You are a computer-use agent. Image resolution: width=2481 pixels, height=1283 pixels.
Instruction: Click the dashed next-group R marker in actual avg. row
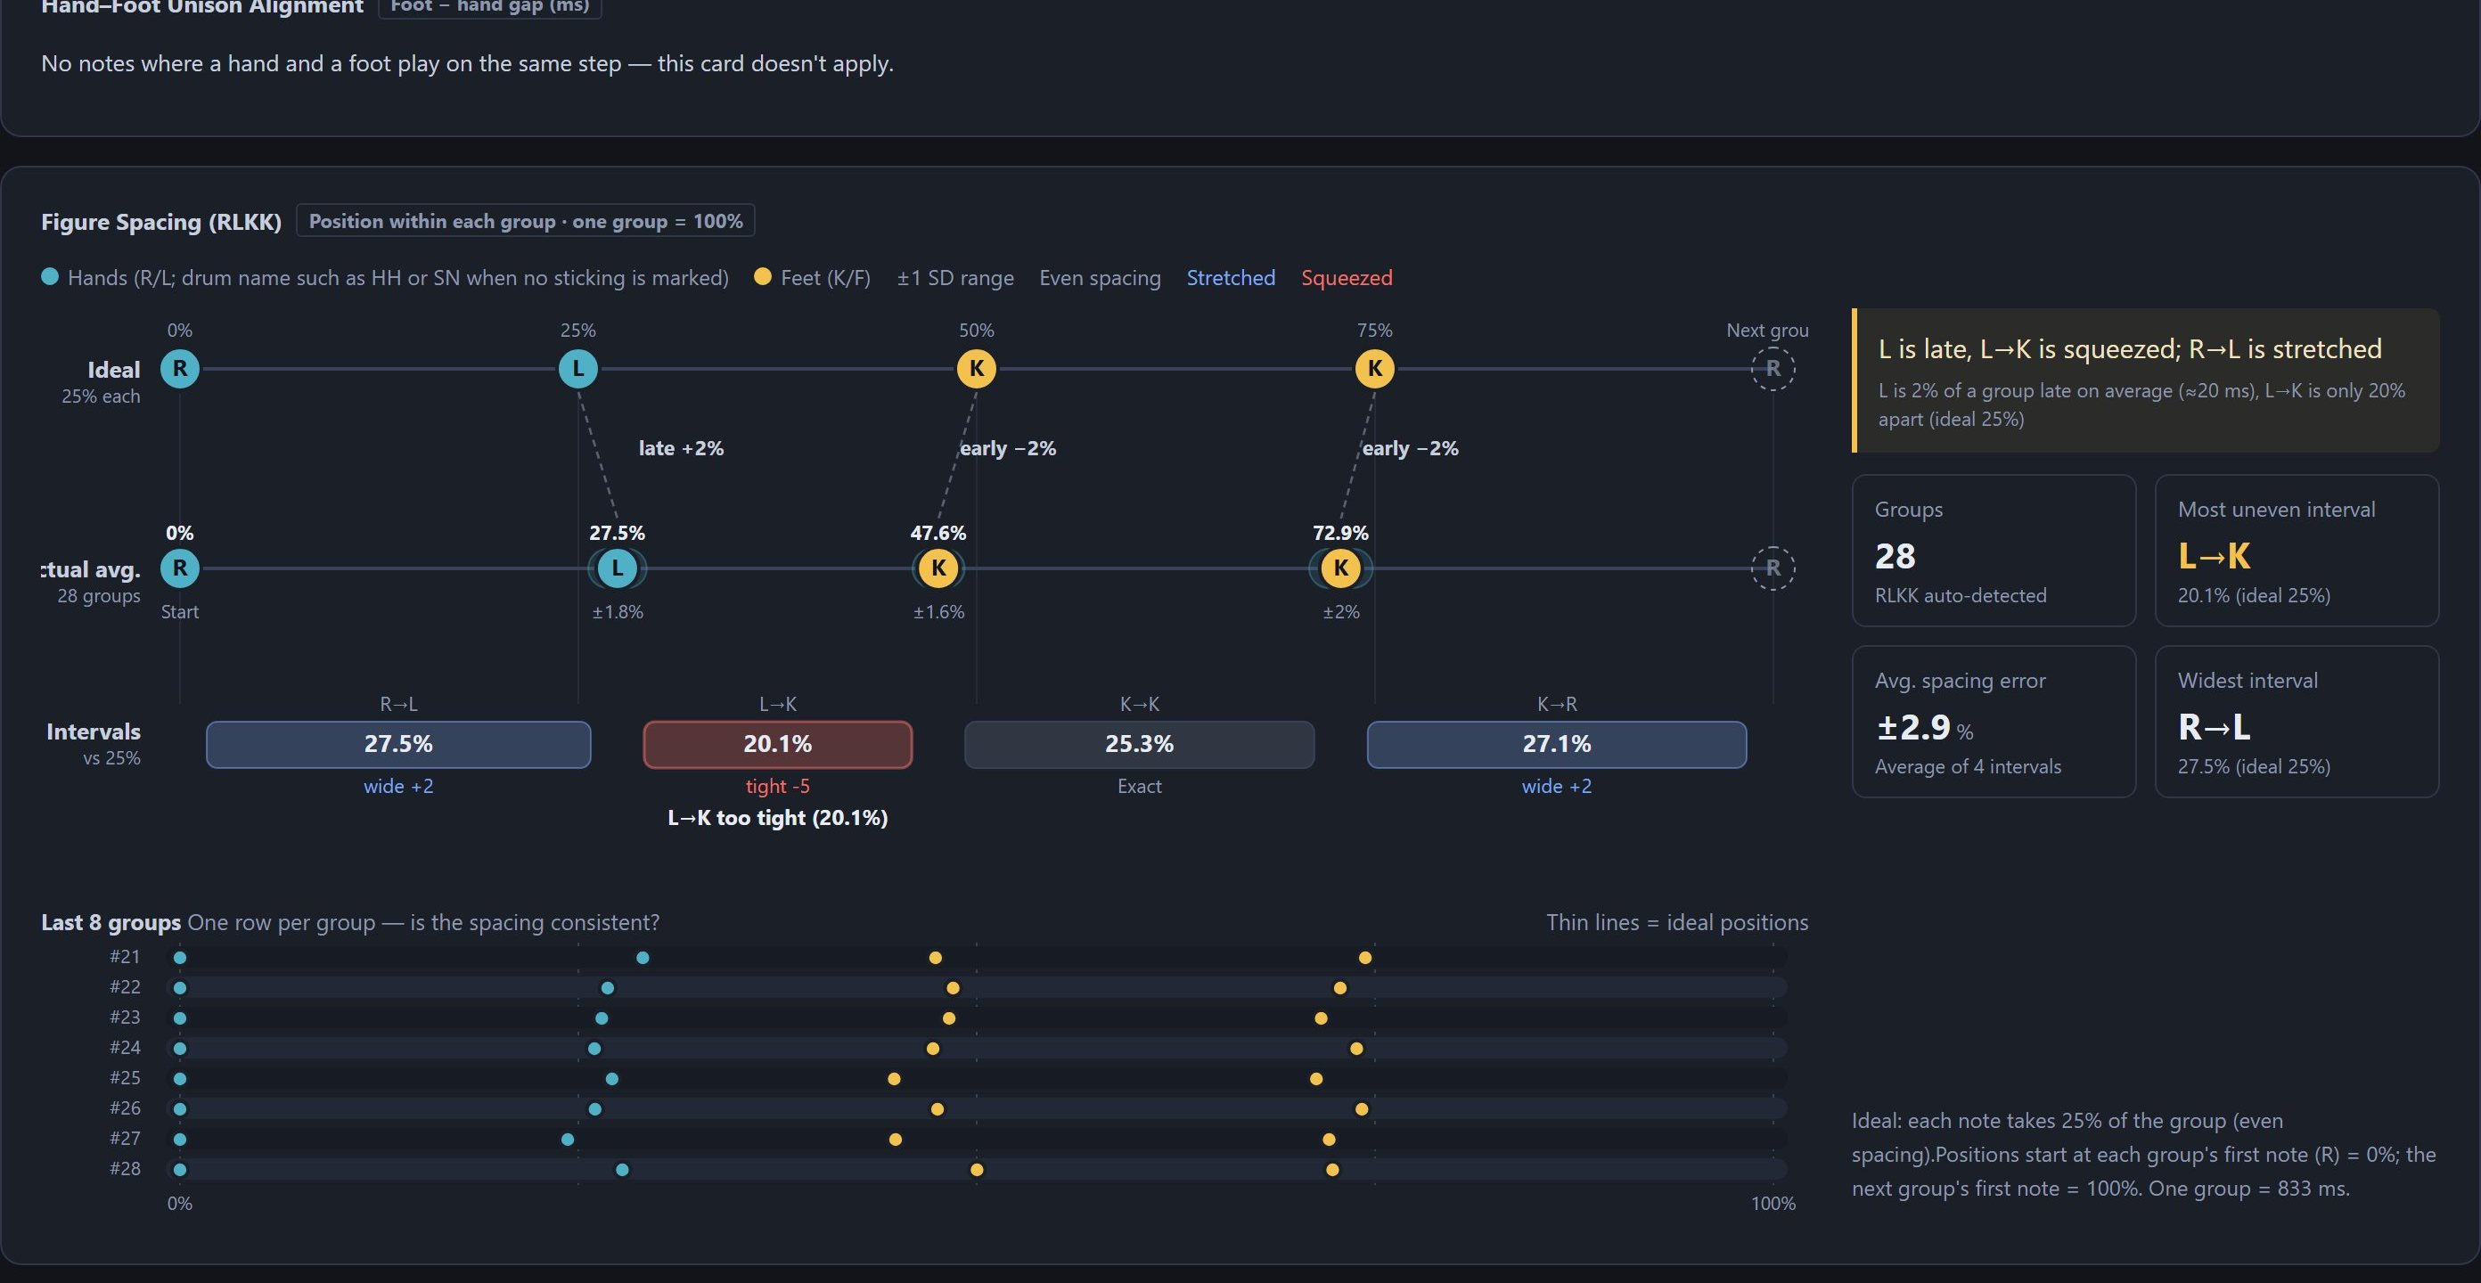[x=1773, y=568]
